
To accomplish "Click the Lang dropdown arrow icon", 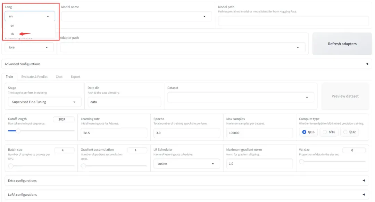I will (48, 17).
